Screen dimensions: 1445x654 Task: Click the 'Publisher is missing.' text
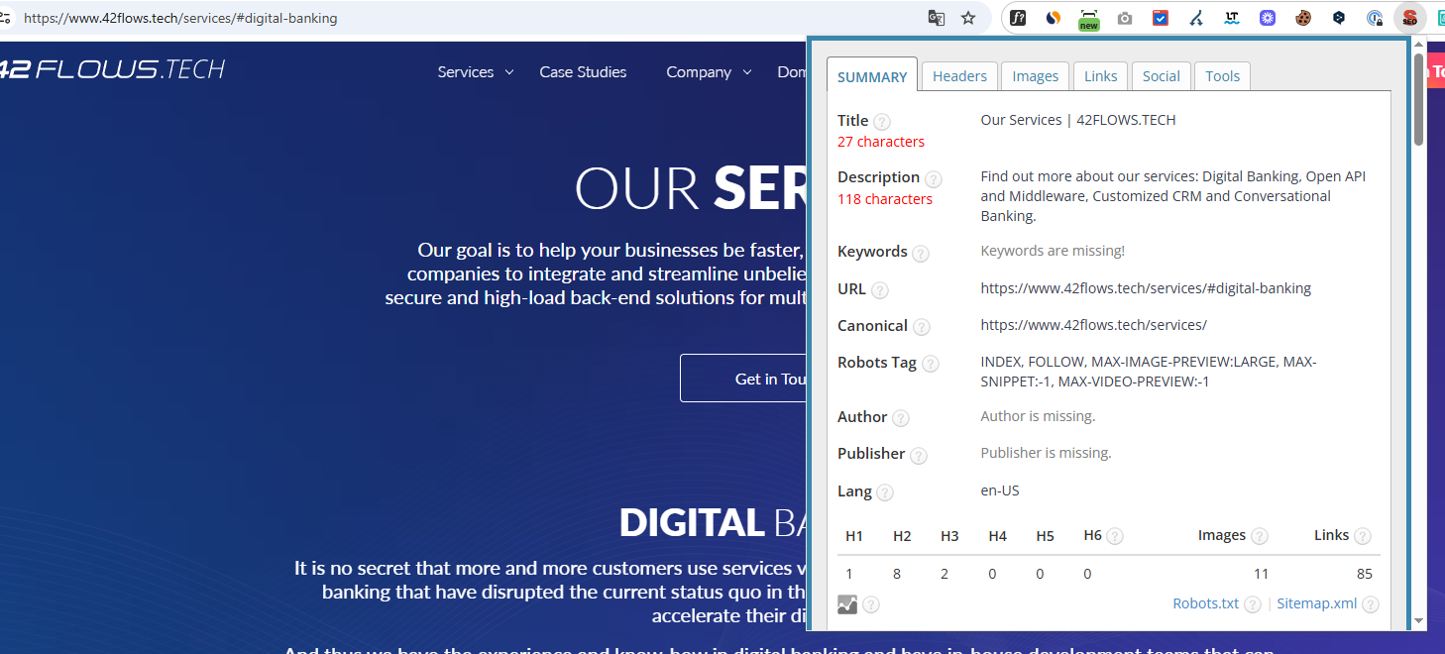click(x=1046, y=453)
